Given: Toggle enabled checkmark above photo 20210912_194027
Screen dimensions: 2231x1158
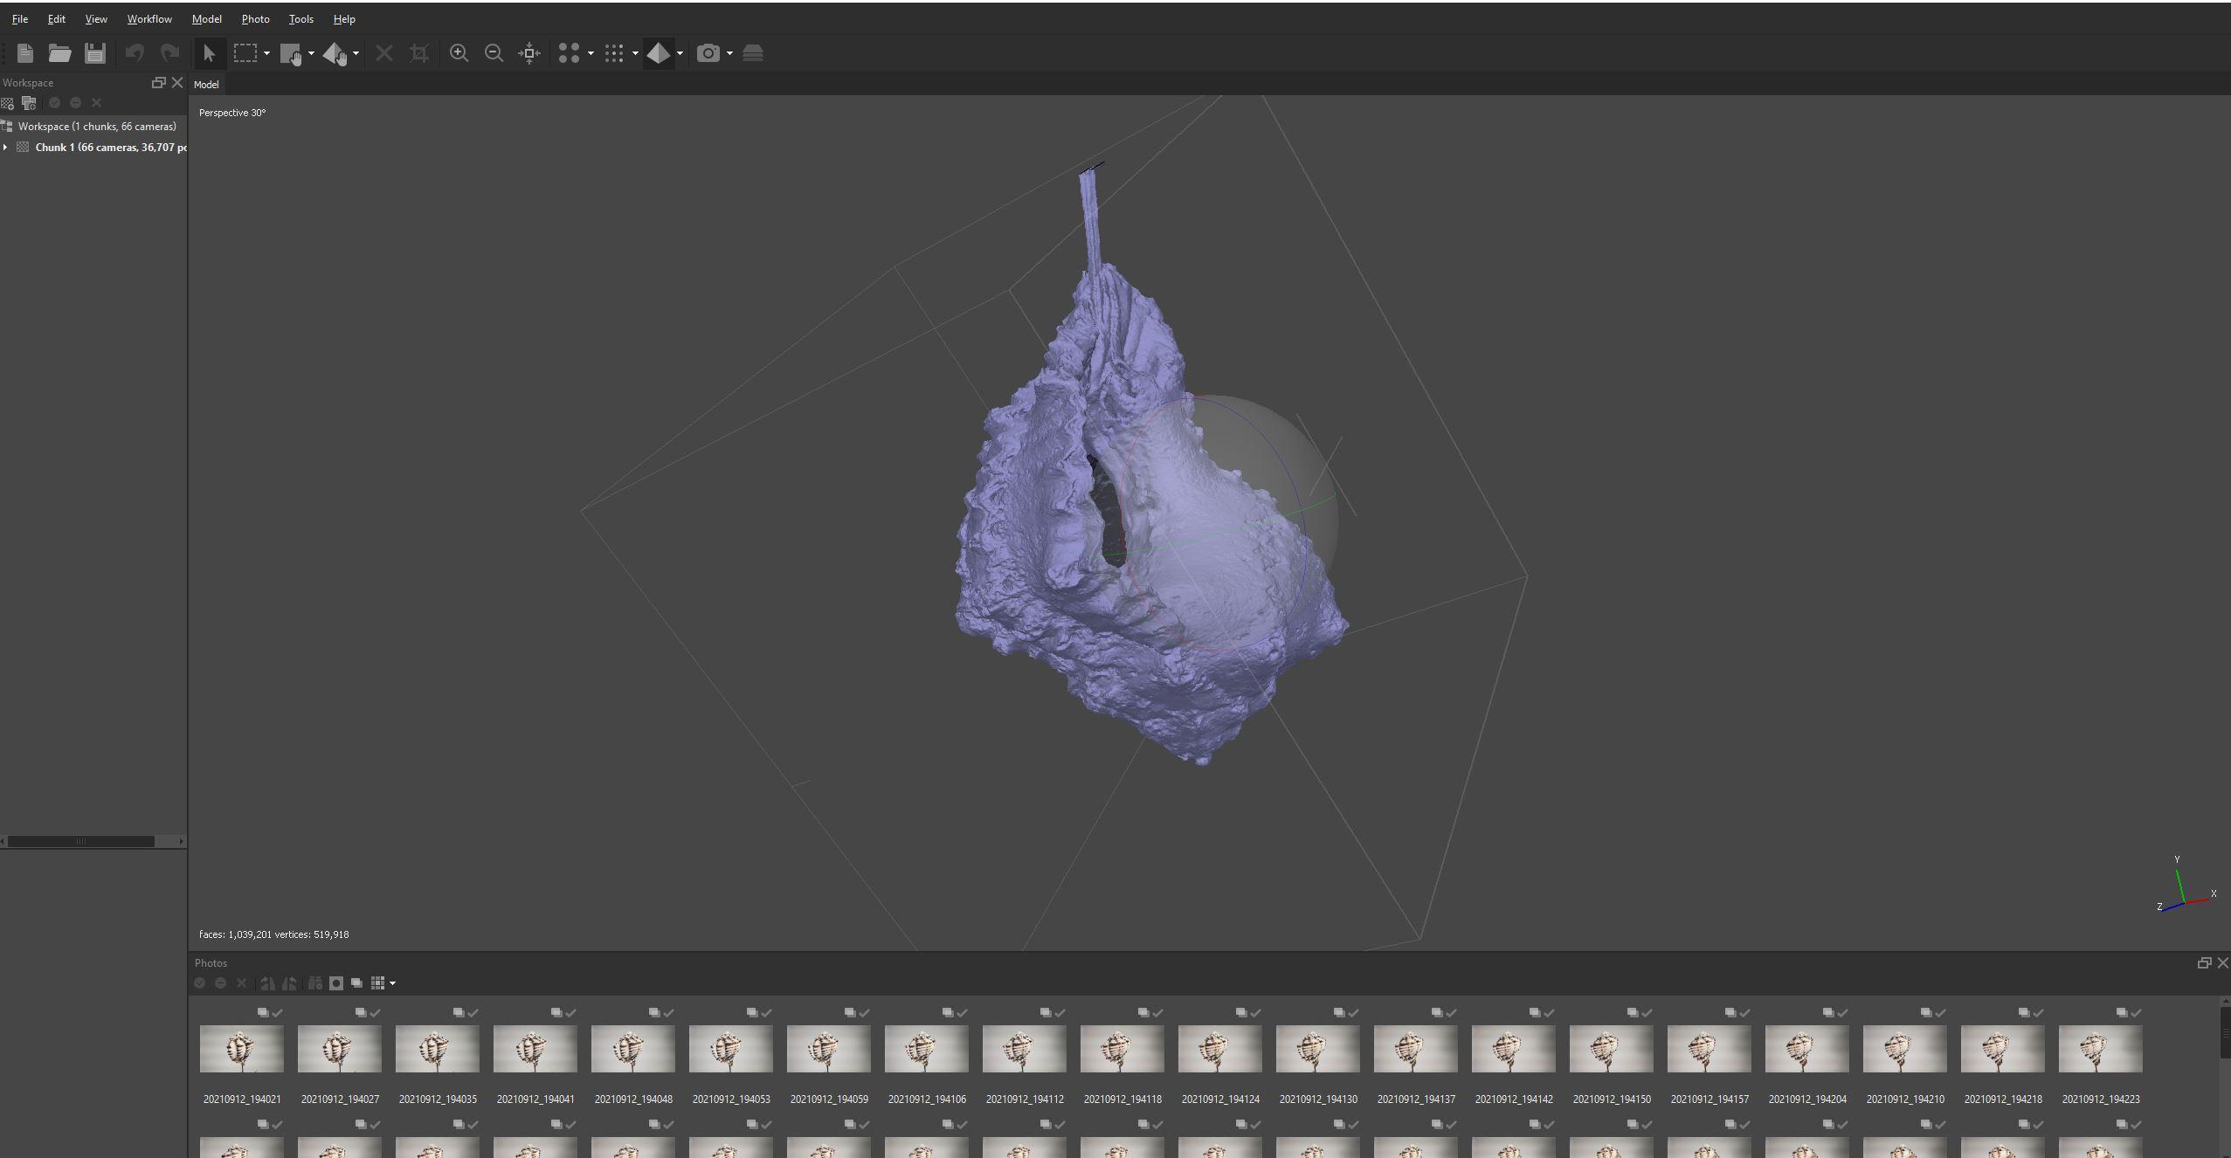Looking at the screenshot, I should 376,1013.
